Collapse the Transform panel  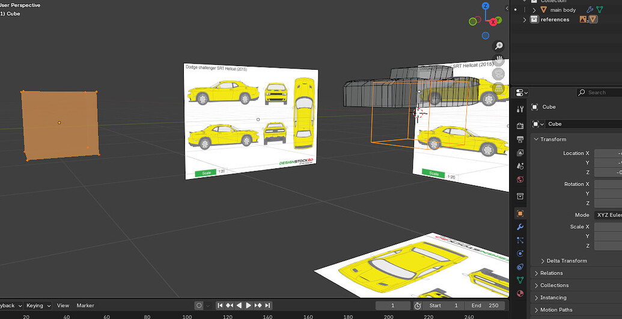point(536,139)
